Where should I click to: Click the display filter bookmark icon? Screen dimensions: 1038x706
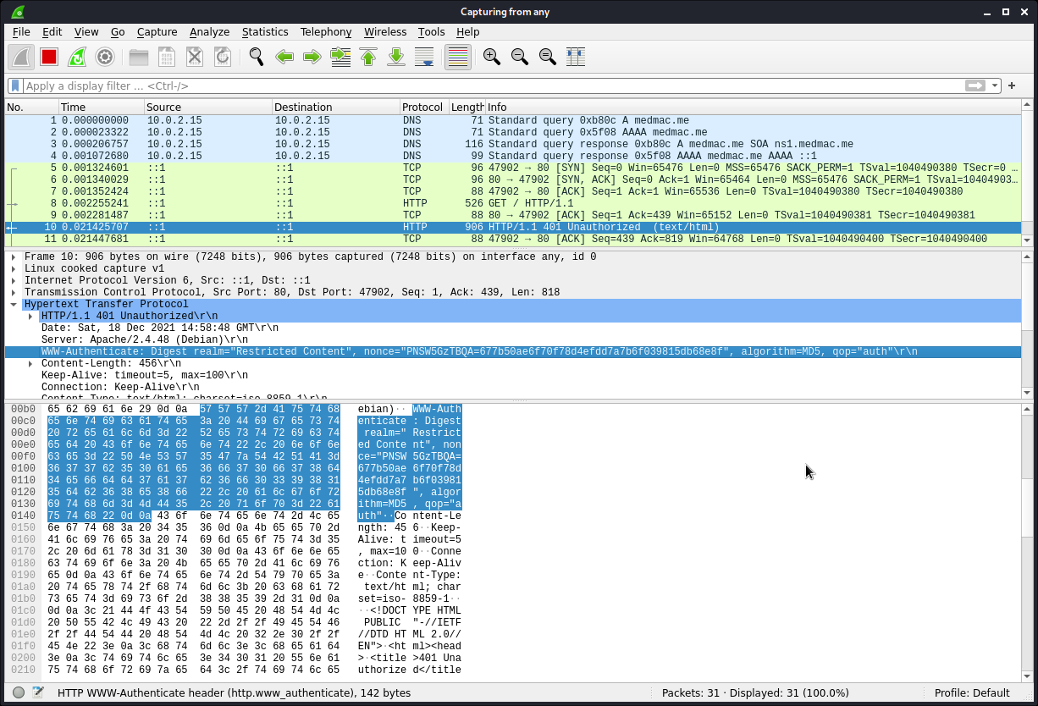point(15,85)
